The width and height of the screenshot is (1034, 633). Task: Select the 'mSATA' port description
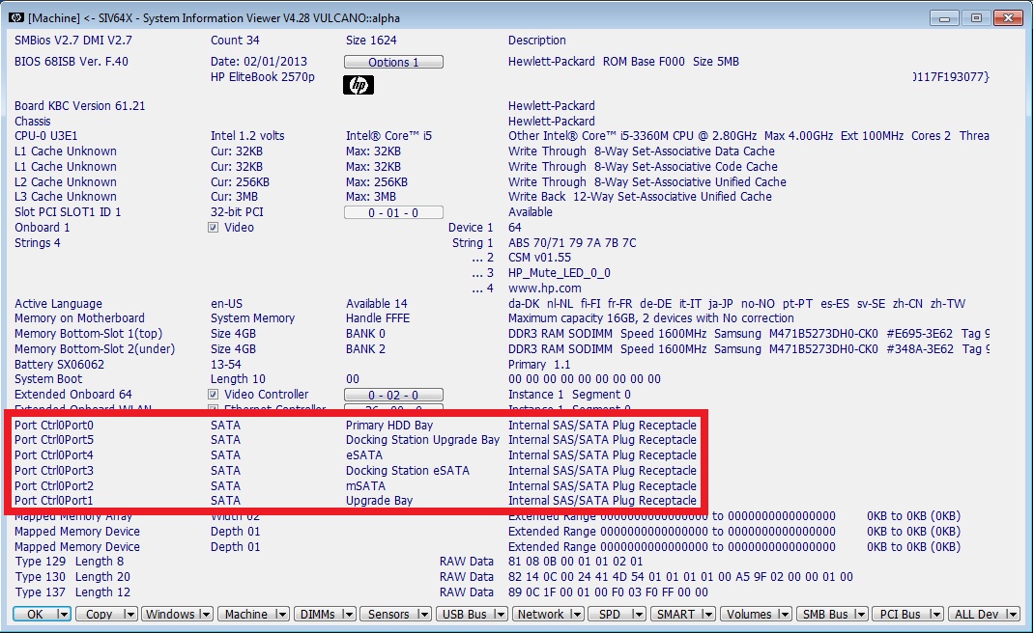[365, 485]
